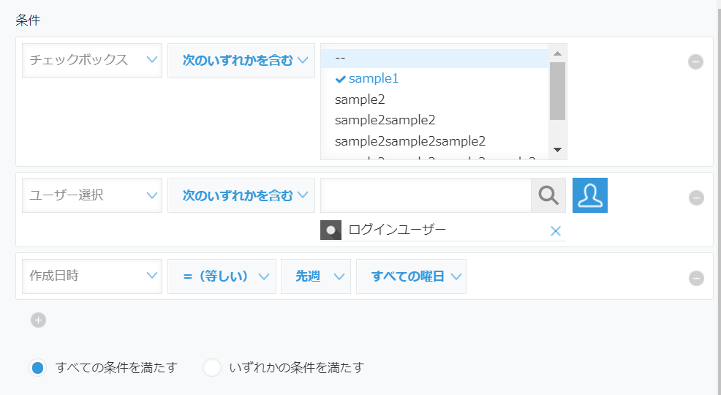Click the listbox scroll down arrow
The width and height of the screenshot is (721, 395).
pos(557,150)
